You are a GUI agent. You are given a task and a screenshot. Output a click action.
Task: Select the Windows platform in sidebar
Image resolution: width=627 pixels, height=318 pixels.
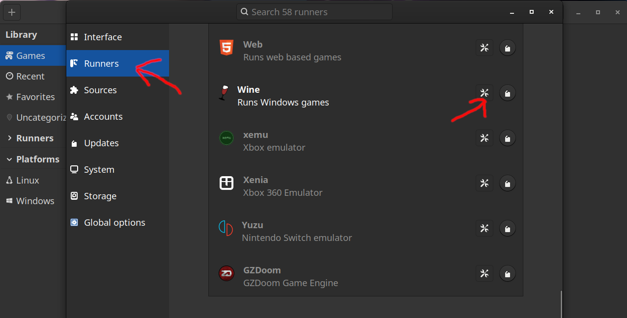[x=33, y=201]
